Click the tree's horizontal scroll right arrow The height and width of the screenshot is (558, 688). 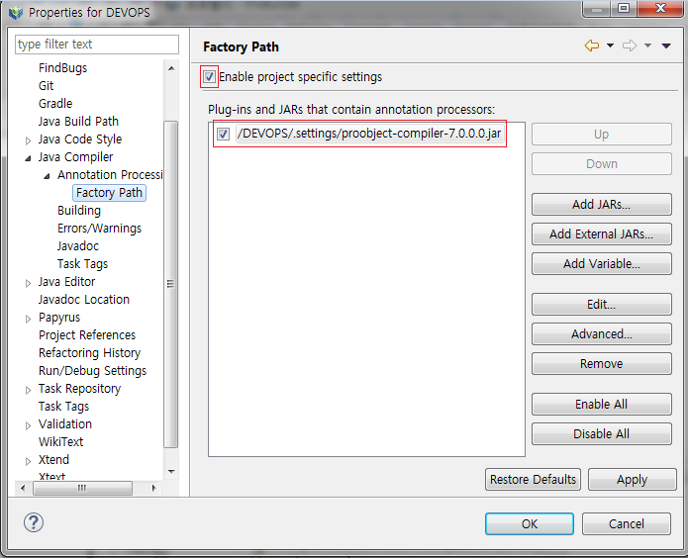coord(153,488)
